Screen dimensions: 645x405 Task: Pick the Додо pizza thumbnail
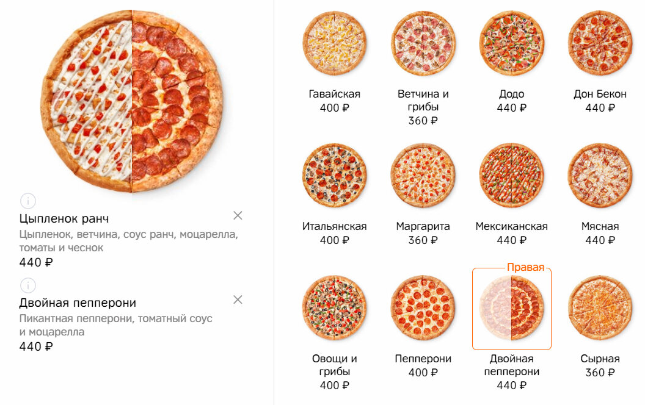point(512,43)
